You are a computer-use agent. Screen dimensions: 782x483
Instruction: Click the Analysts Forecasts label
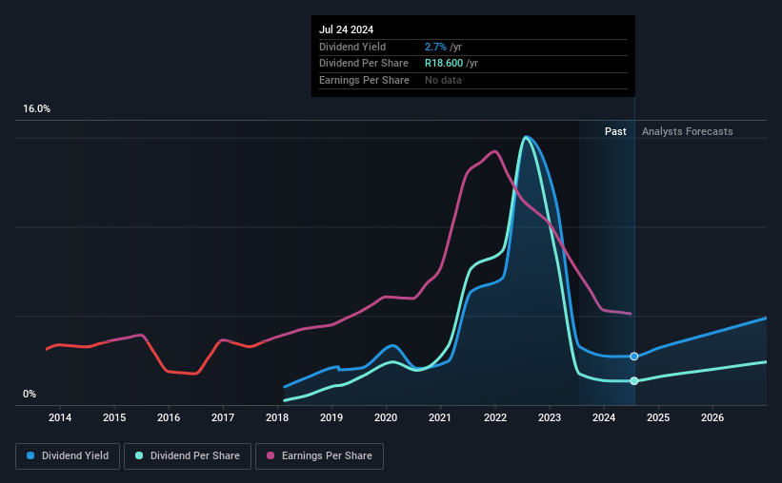(x=688, y=131)
